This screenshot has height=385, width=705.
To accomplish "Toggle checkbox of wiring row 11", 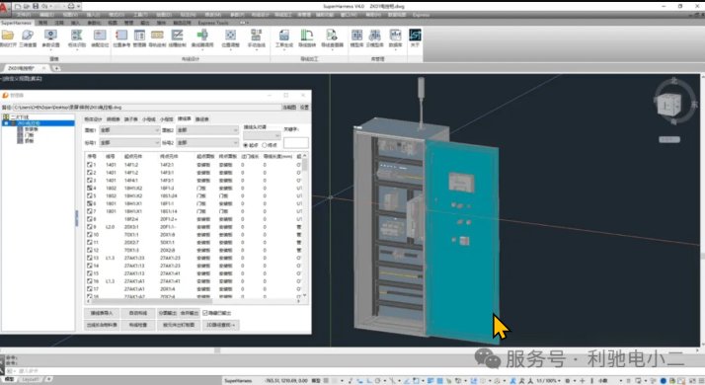I will coord(90,243).
